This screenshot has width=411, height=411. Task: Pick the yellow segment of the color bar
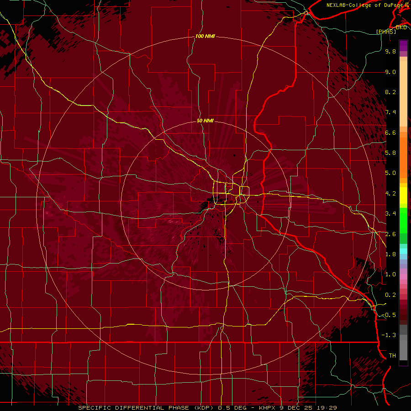[x=403, y=195]
